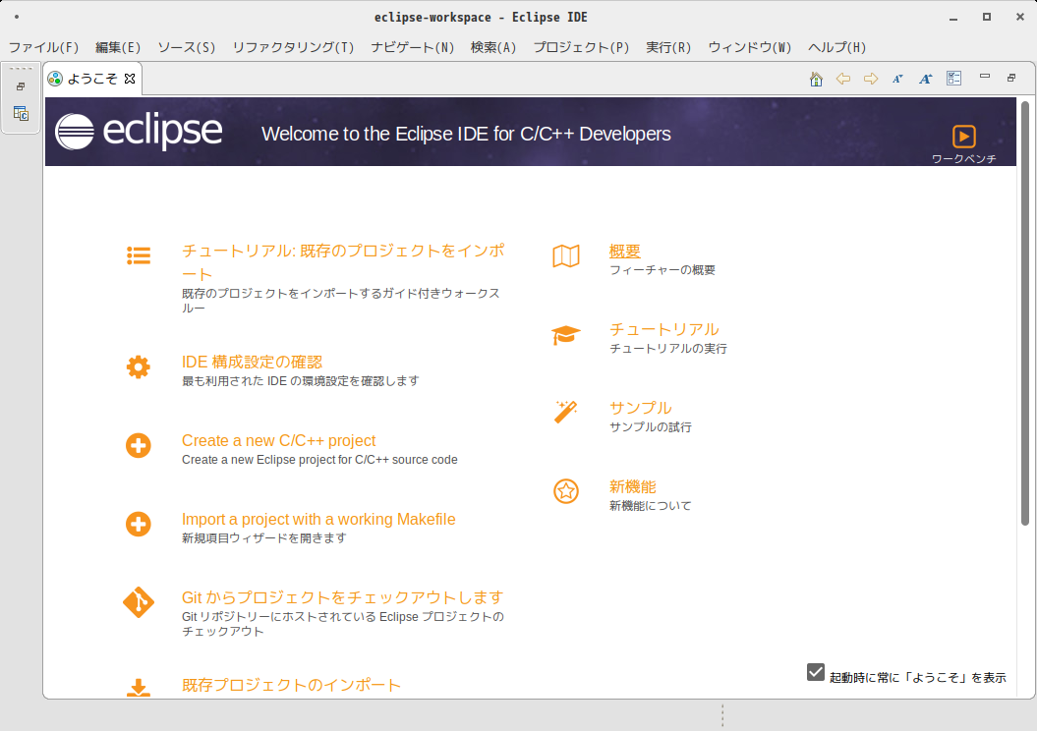The width and height of the screenshot is (1037, 731).
Task: Click the star icon for 新機能
Action: pyautogui.click(x=566, y=491)
